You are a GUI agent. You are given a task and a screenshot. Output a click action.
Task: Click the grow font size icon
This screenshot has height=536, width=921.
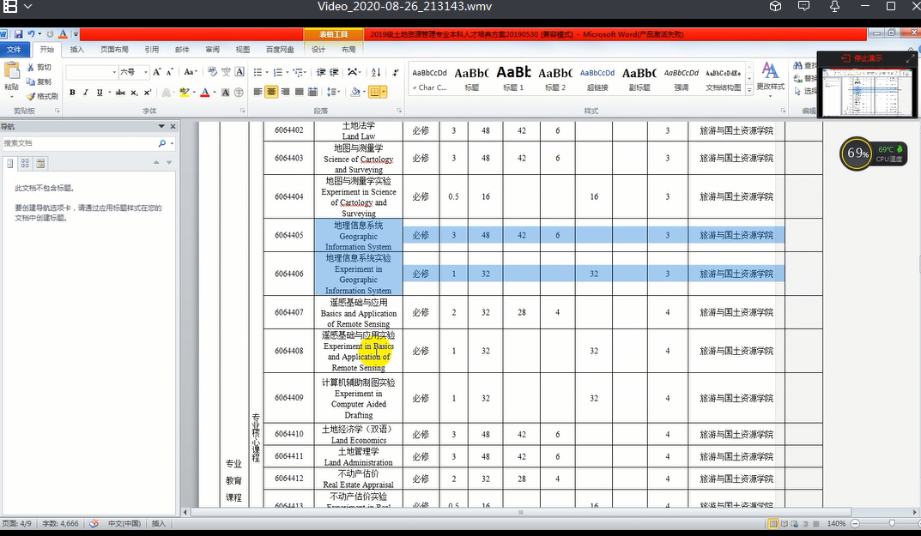[157, 72]
